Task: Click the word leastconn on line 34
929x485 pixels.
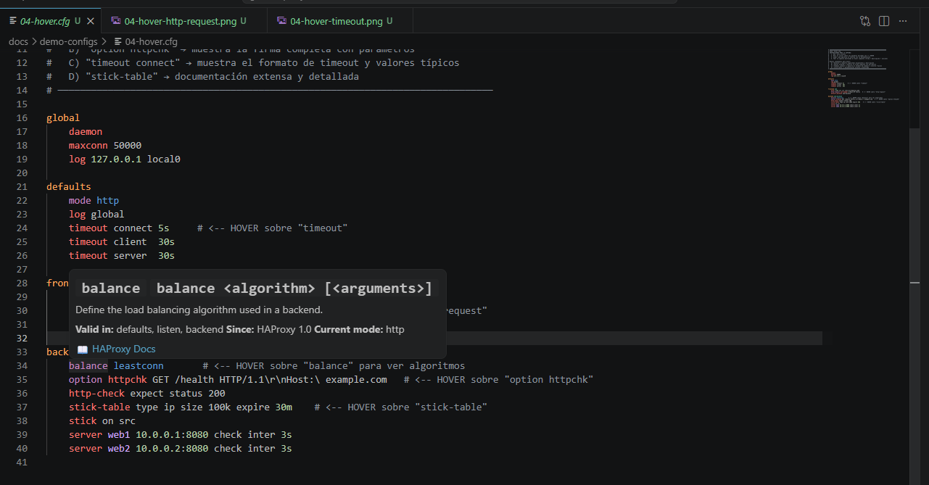Action: click(138, 365)
